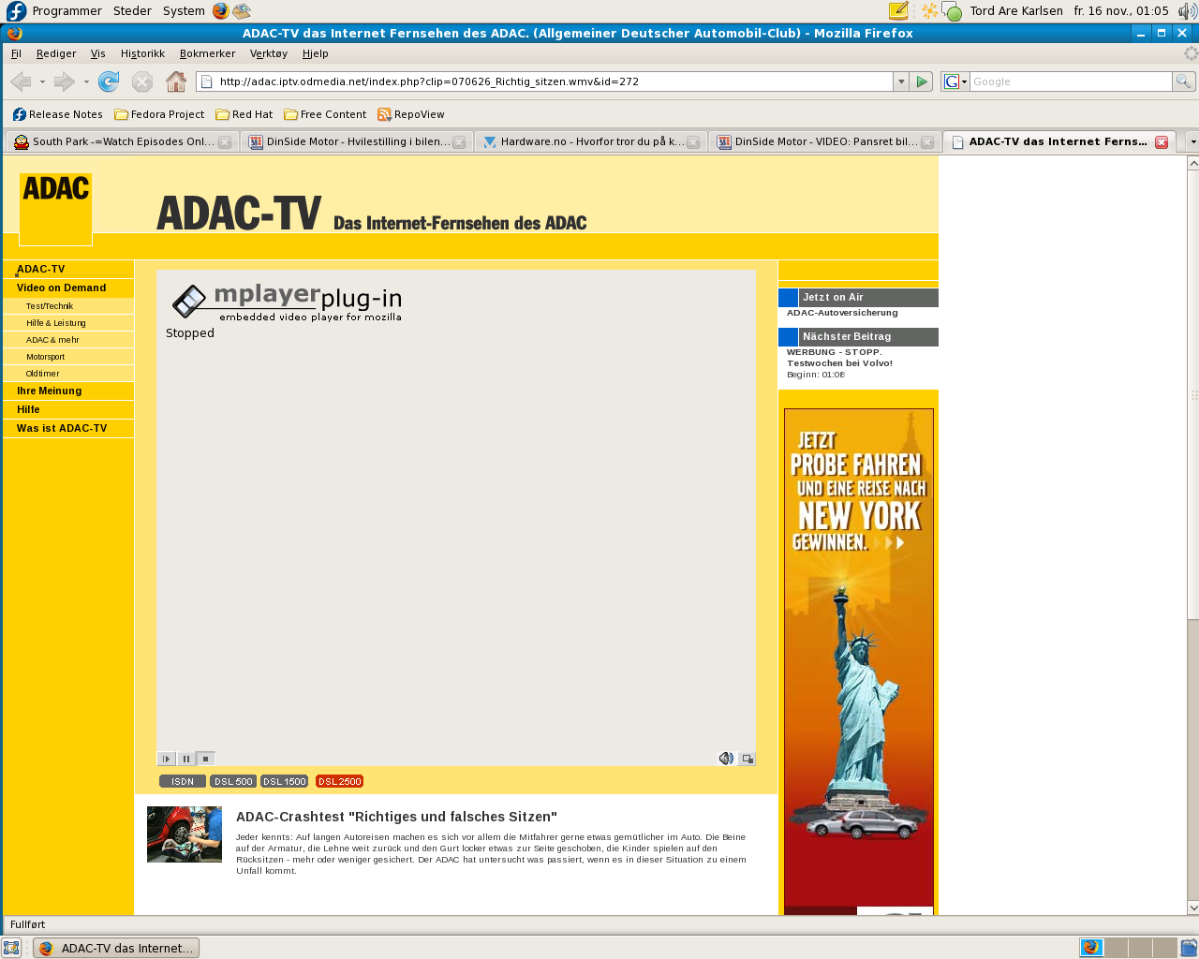The height and width of the screenshot is (959, 1199).
Task: Open the sticky notes panel icon
Action: coord(898,11)
